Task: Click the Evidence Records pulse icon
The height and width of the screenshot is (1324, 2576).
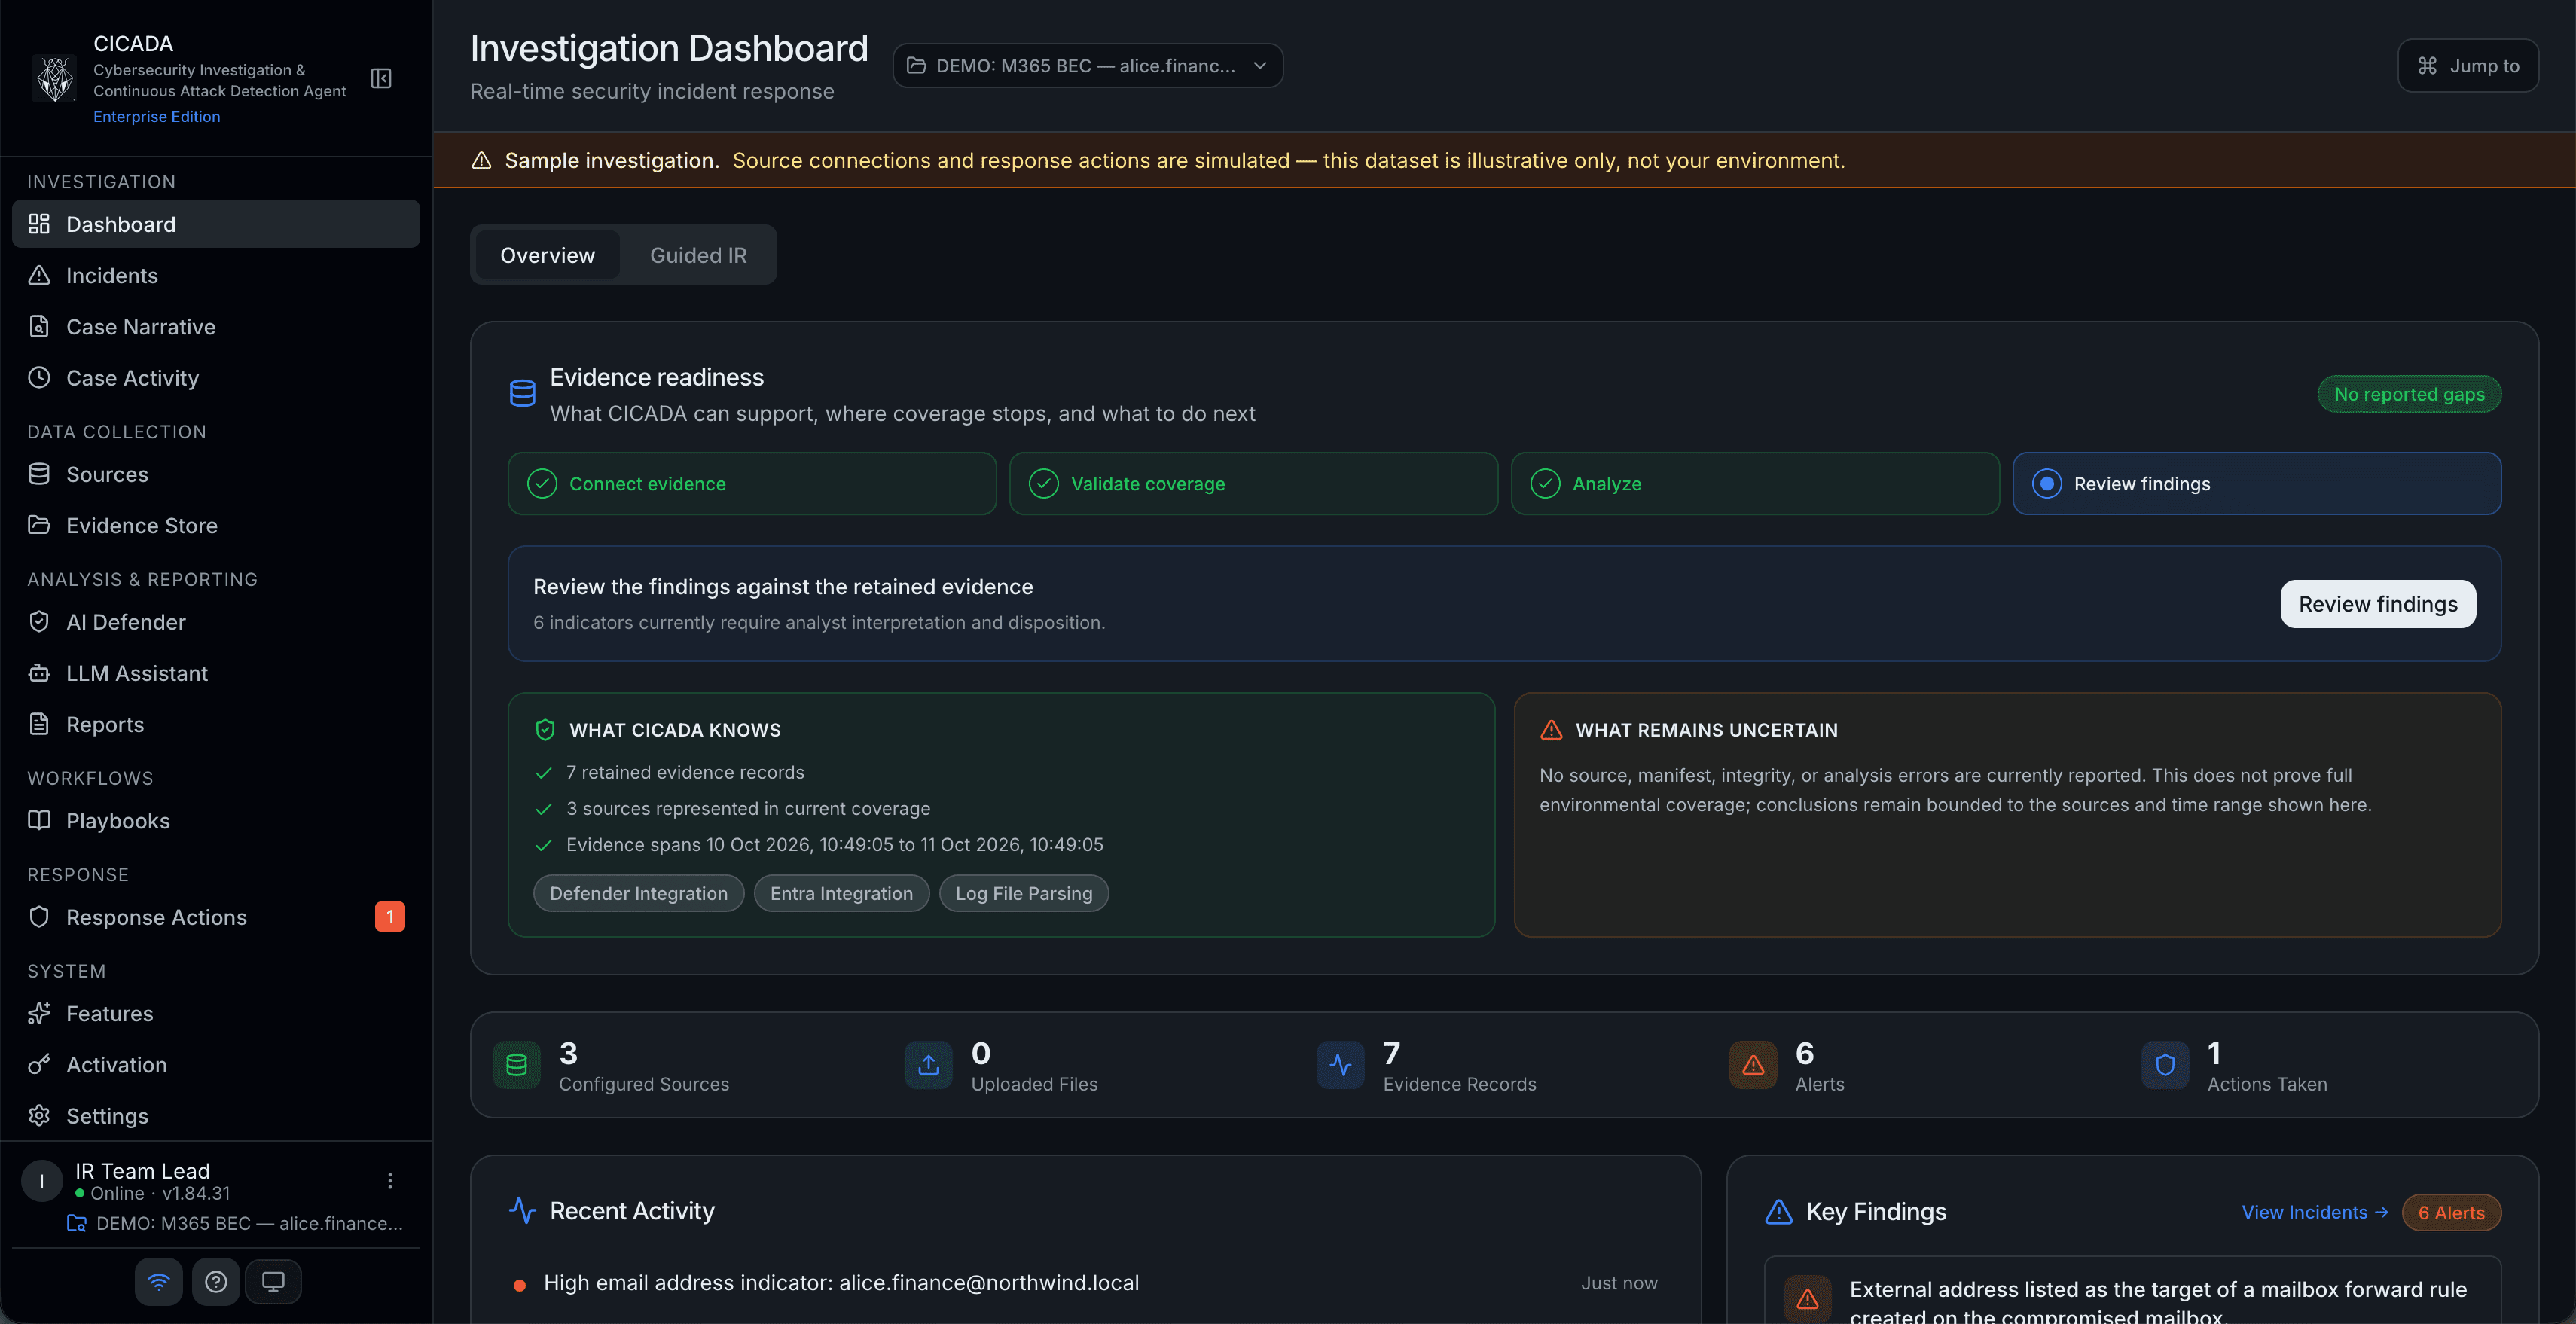Action: pyautogui.click(x=1341, y=1065)
